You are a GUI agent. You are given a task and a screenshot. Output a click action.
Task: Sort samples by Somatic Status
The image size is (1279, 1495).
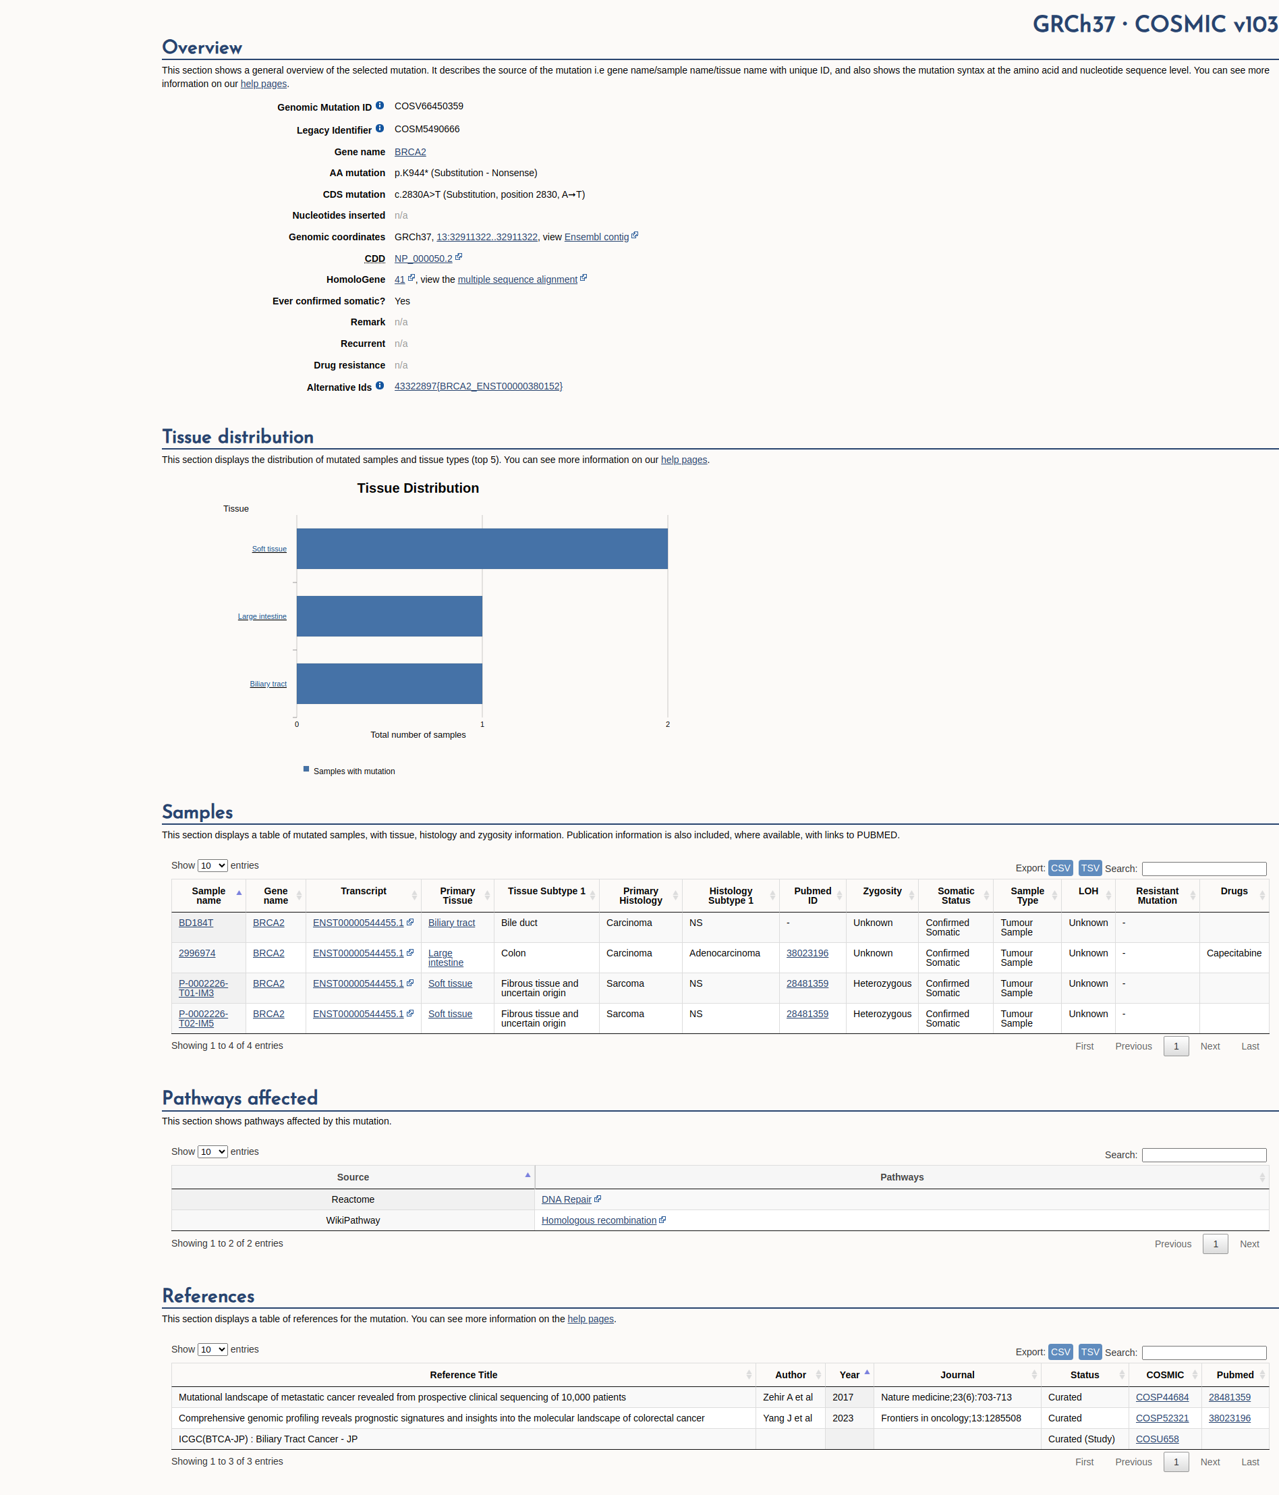click(955, 896)
